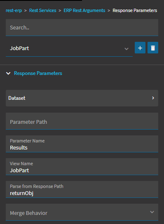Click the right arrow on Dataset row

pos(153,98)
